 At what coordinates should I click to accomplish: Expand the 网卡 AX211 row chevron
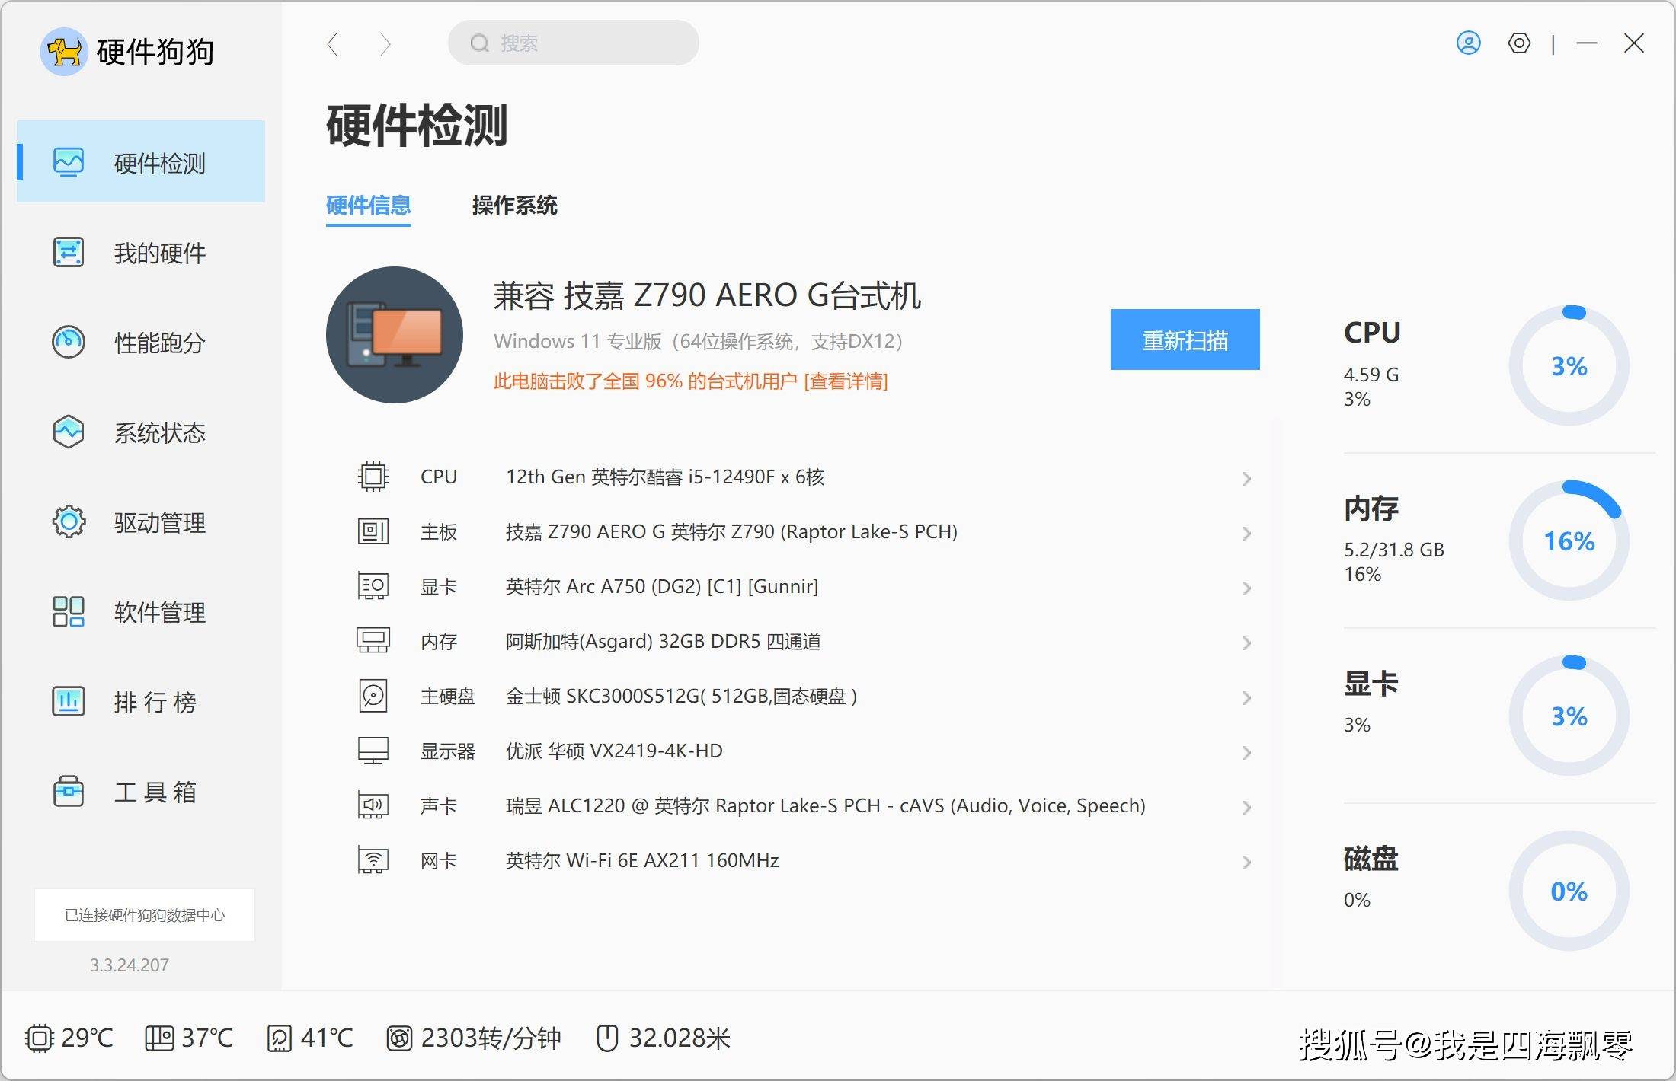pos(1246,862)
